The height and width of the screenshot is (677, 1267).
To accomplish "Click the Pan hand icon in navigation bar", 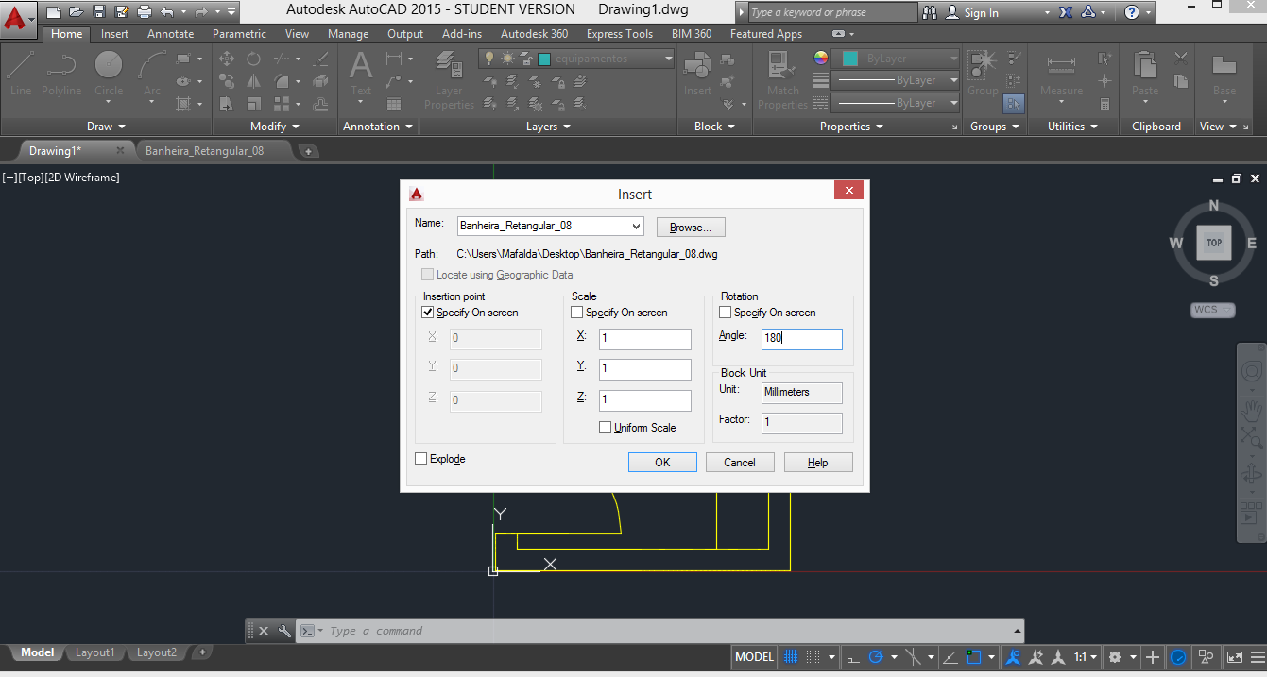I will coord(1251,411).
